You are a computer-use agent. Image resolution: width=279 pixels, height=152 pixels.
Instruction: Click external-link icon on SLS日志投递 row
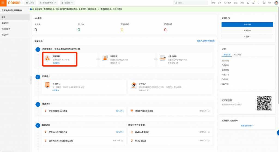click(209, 141)
